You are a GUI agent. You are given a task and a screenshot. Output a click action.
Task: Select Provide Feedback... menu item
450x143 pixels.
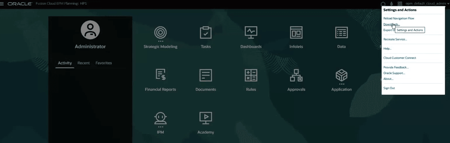(x=396, y=67)
